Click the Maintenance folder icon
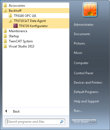 5,31
